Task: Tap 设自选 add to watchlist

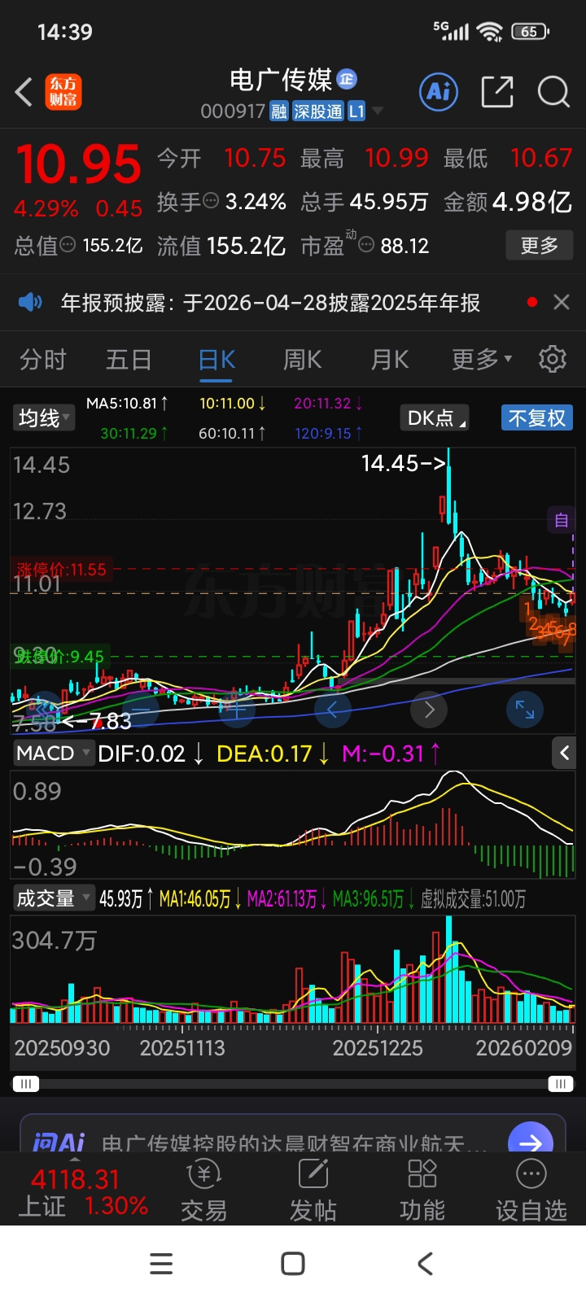Action: coord(531,1191)
